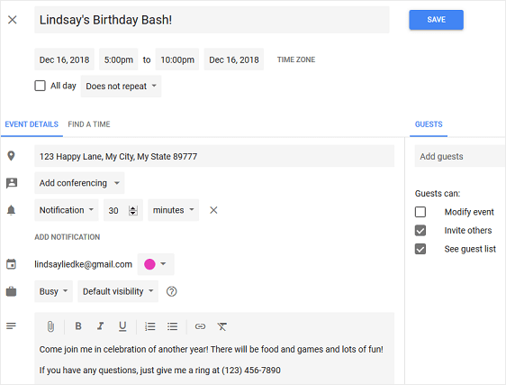This screenshot has height=385, width=506.
Task: Open the 10:00pm end time picker
Action: click(x=177, y=60)
